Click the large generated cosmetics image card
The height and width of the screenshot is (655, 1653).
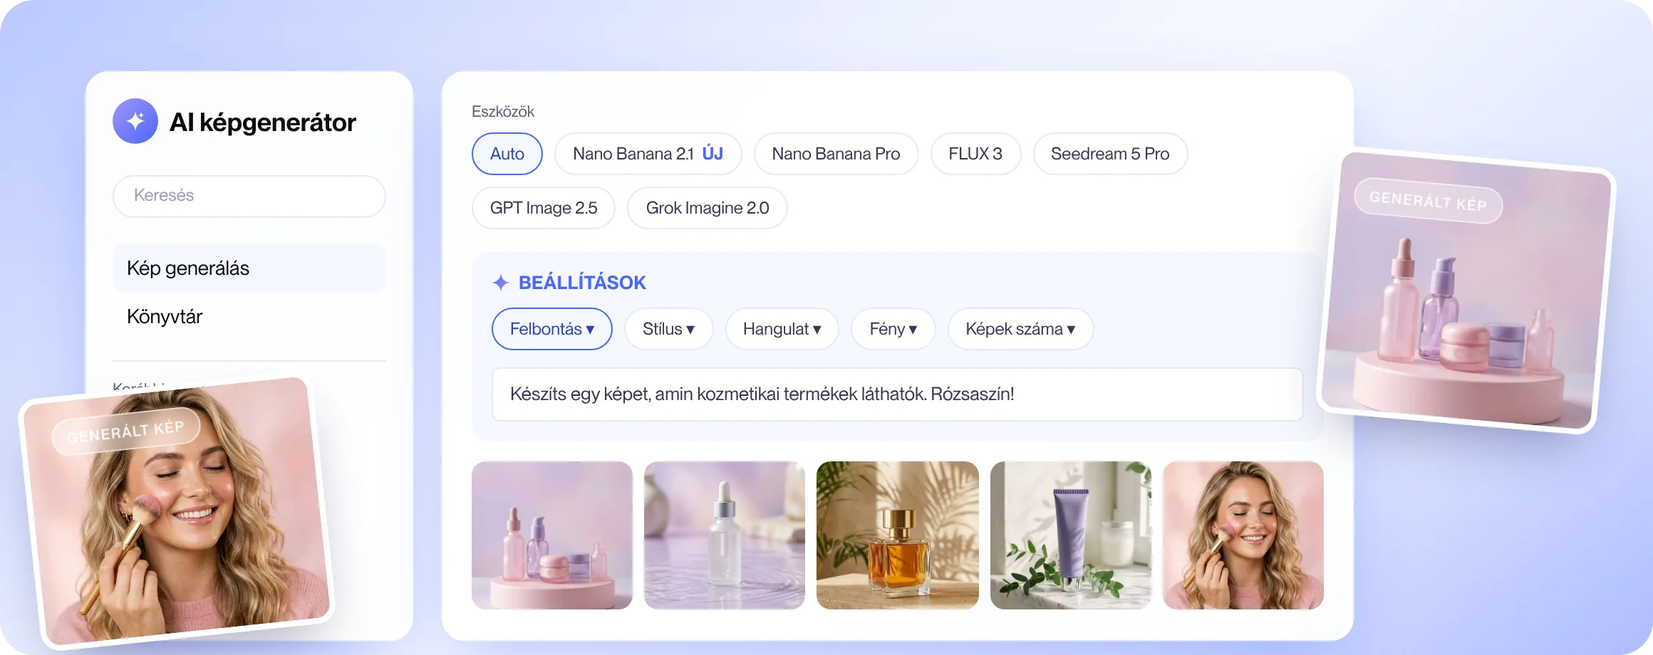point(1466,290)
